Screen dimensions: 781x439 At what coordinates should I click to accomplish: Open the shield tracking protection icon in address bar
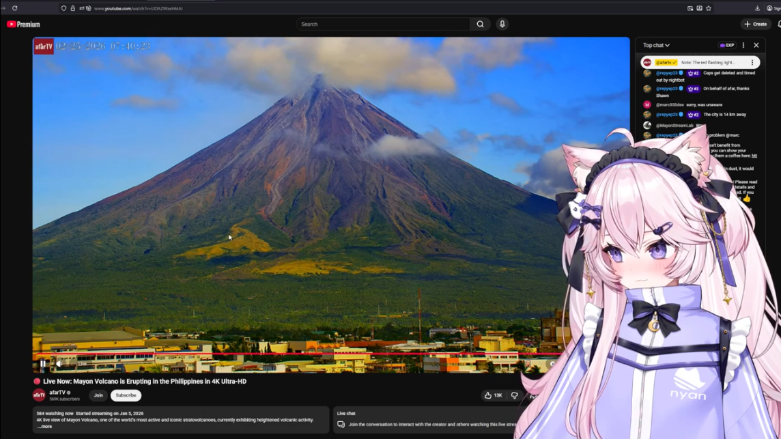click(x=63, y=8)
